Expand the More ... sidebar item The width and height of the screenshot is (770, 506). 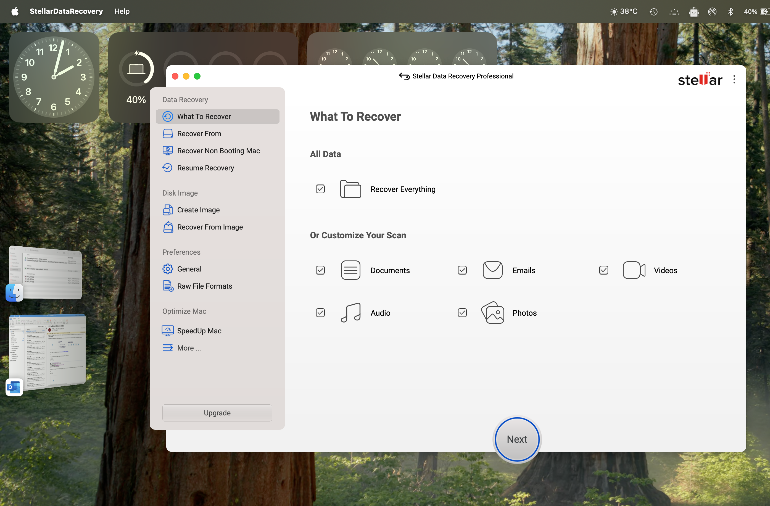(x=189, y=348)
